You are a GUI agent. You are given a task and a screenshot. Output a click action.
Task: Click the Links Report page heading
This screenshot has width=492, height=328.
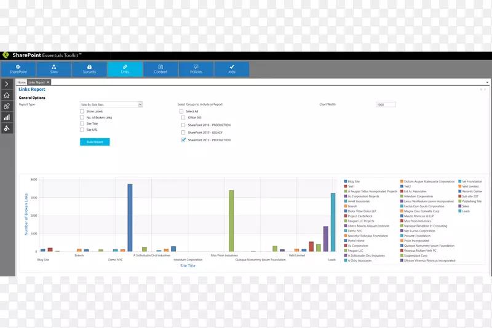click(x=32, y=89)
